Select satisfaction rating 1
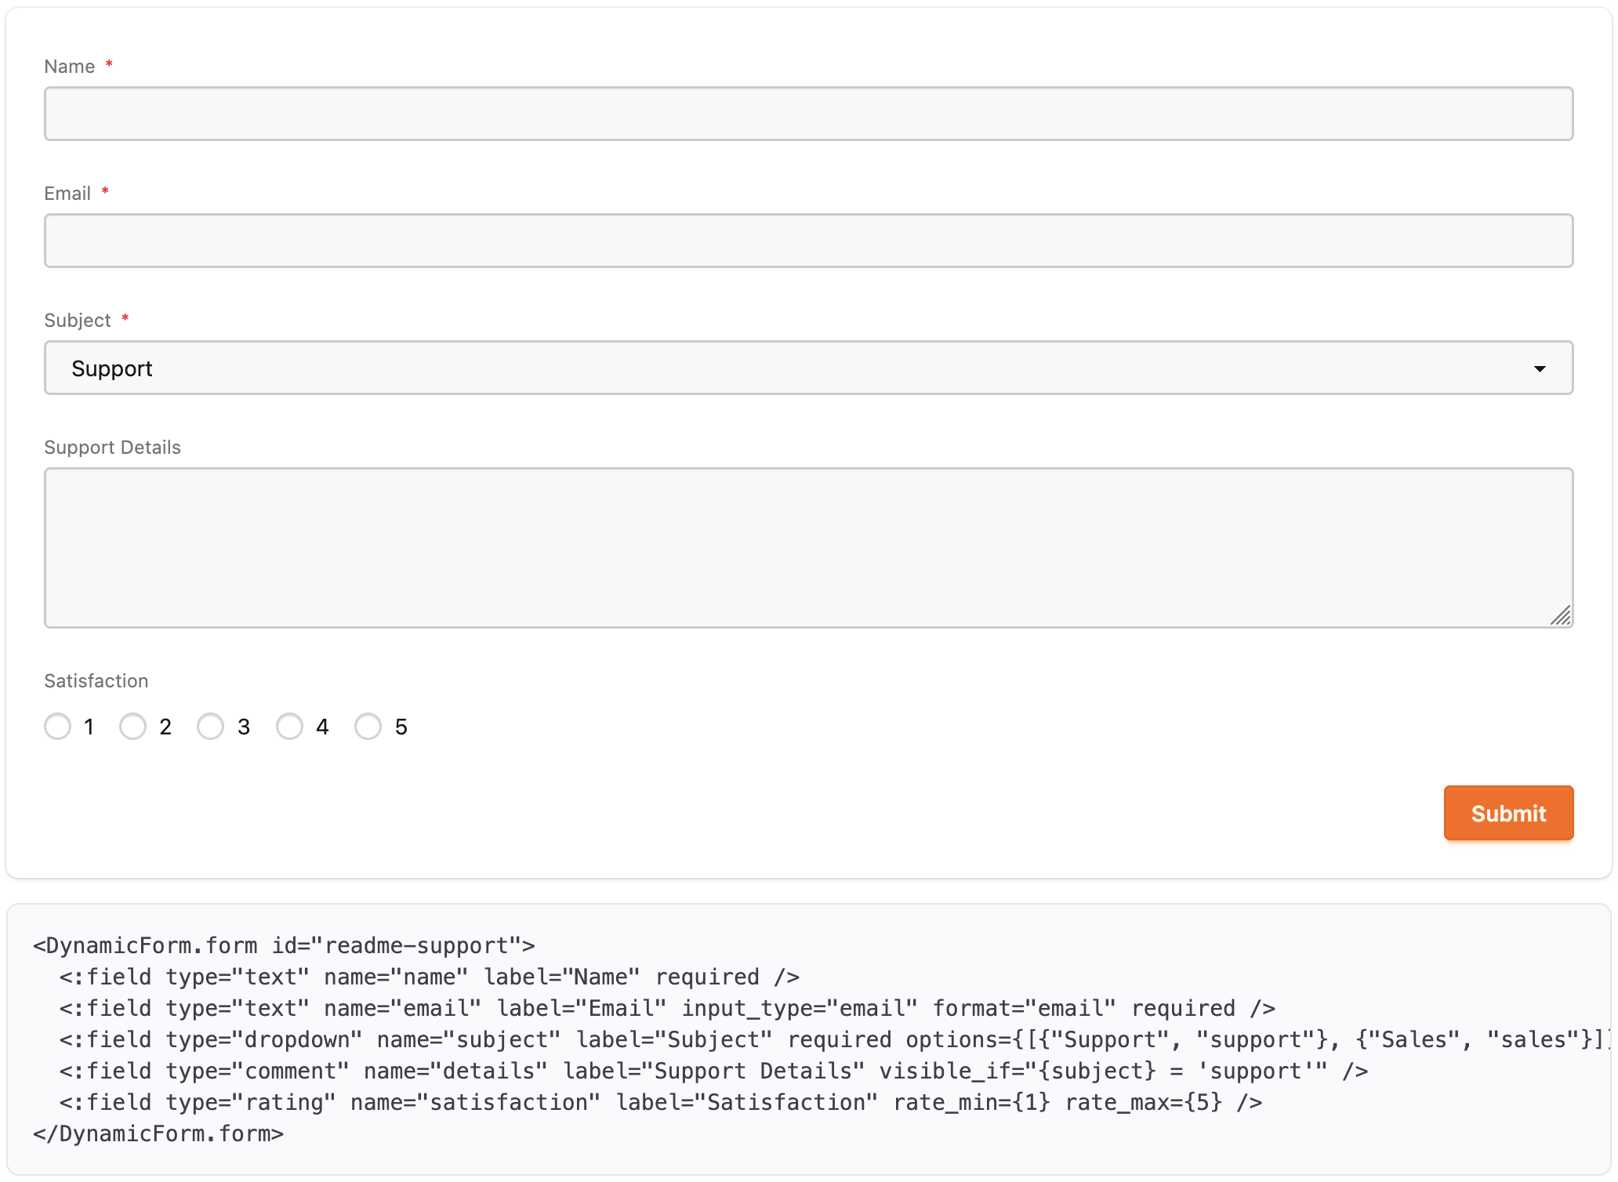1618x1182 pixels. pyautogui.click(x=57, y=727)
